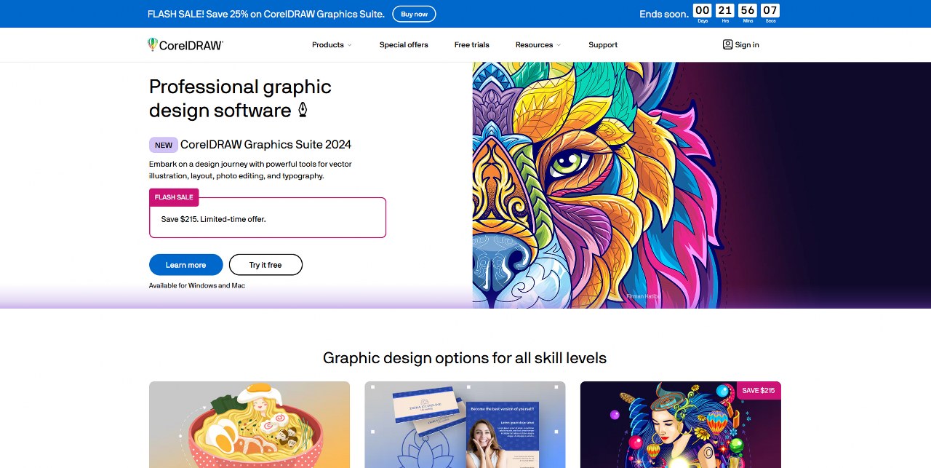Open the business card design thumbnail
Viewport: 931px width, 468px height.
tap(465, 424)
